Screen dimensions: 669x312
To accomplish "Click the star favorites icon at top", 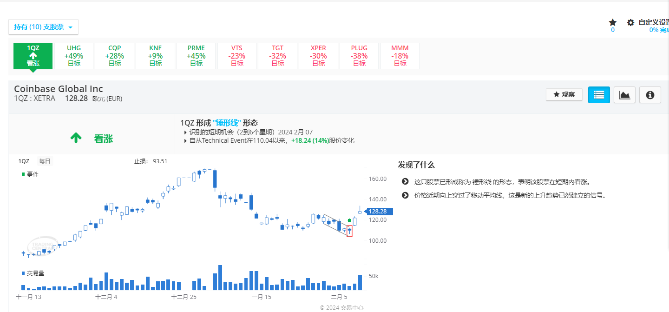I will pos(613,22).
